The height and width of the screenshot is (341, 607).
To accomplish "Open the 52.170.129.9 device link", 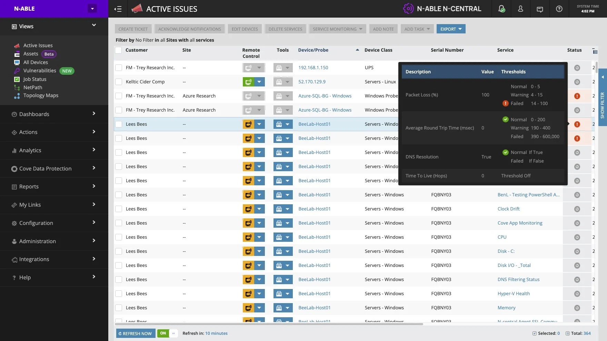I will click(312, 82).
